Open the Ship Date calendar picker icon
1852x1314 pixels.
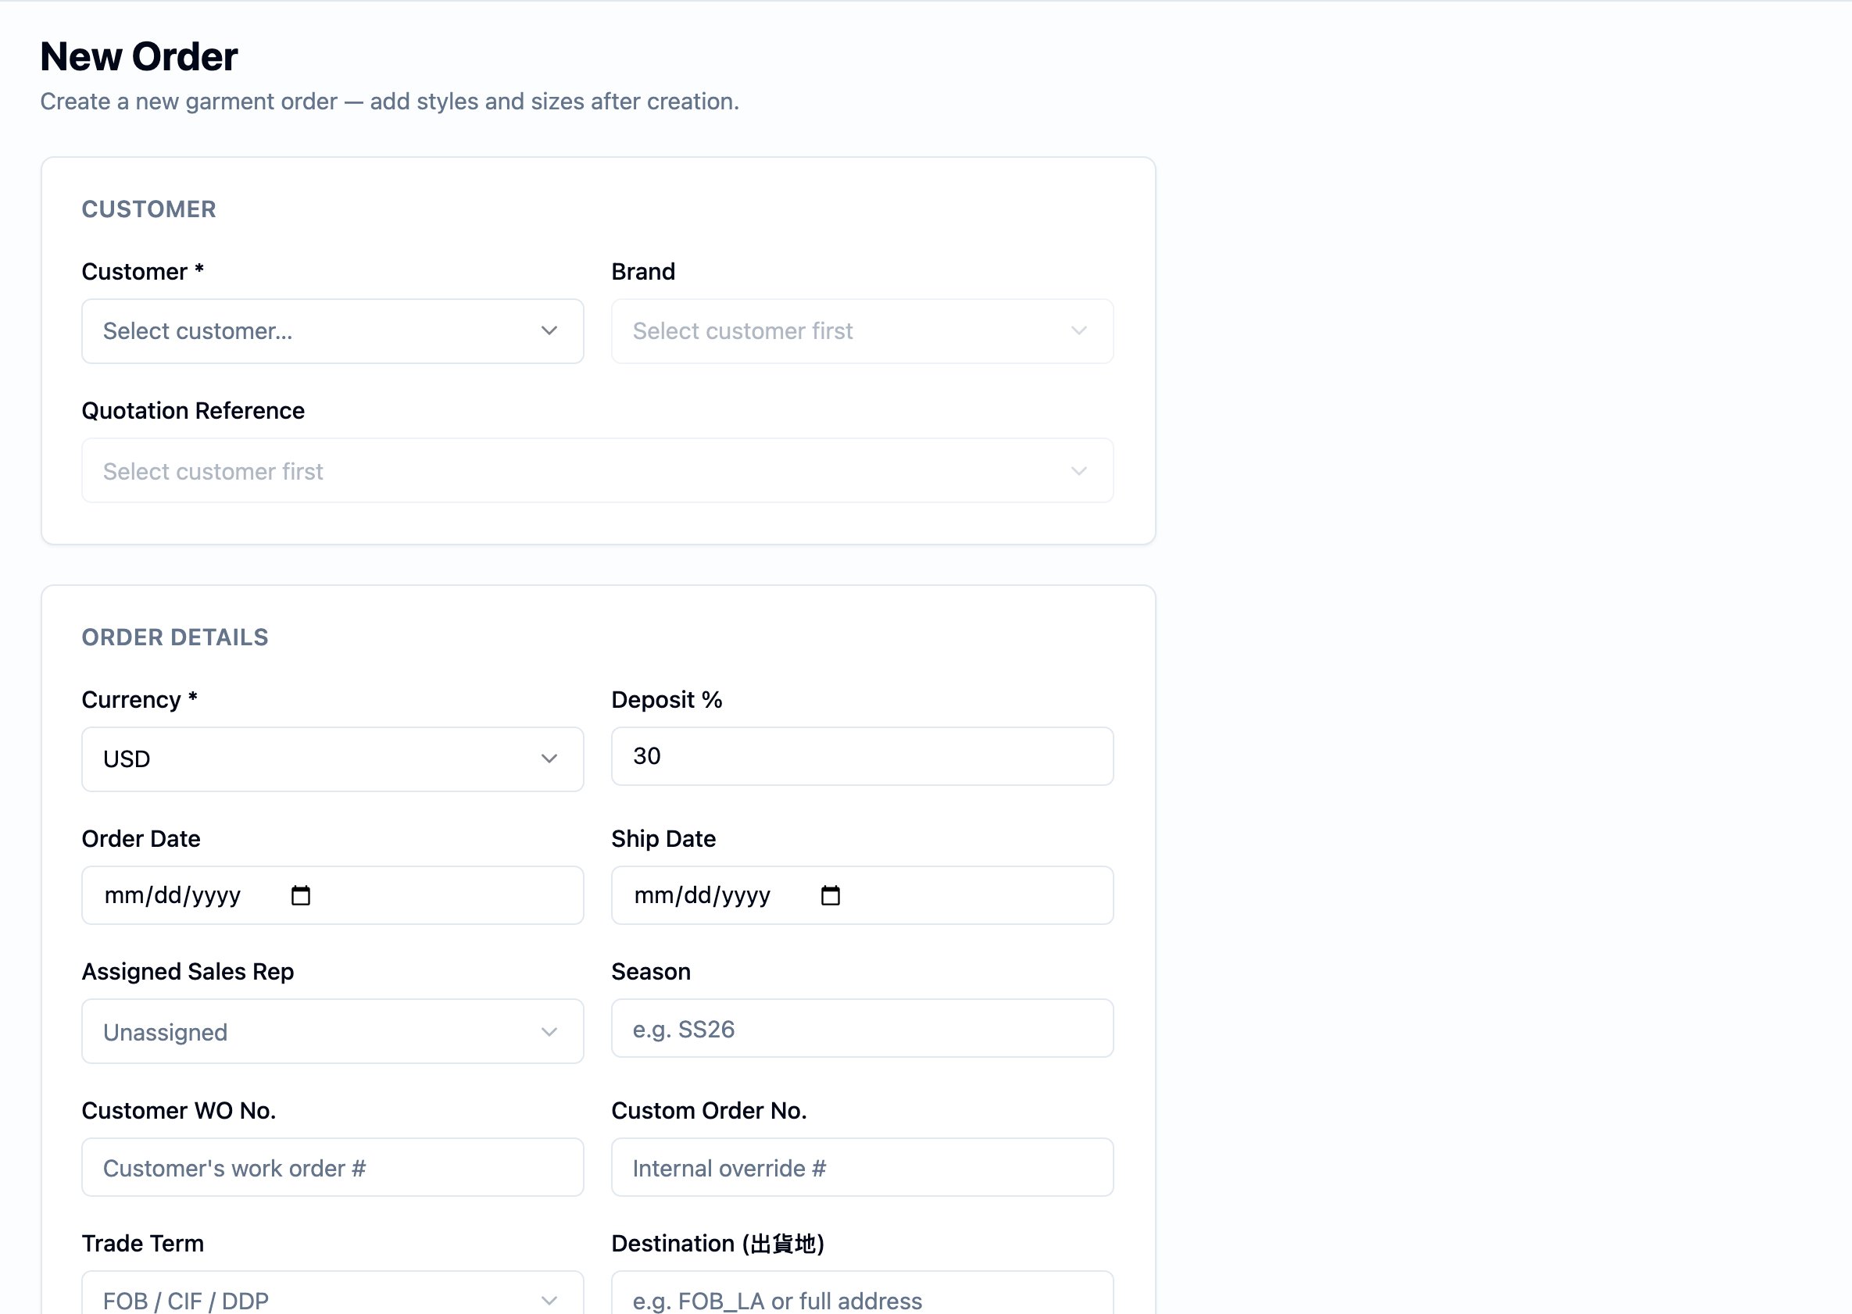(831, 895)
